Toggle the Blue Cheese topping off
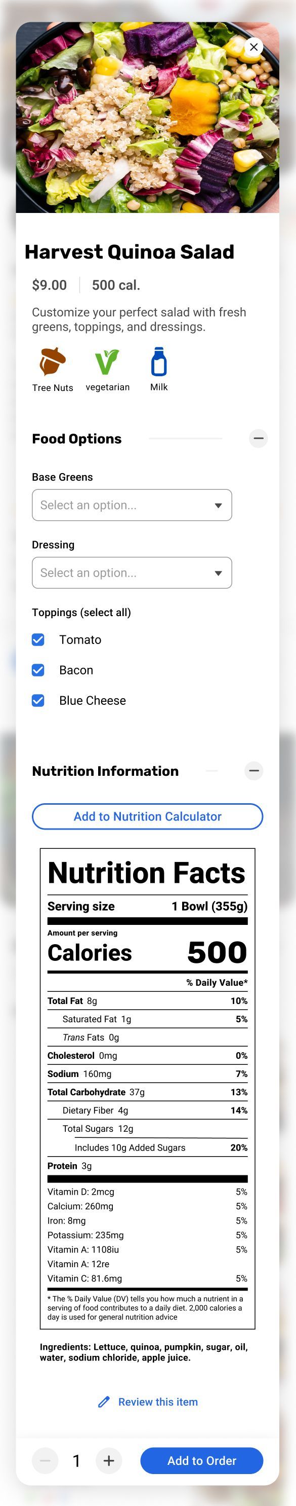 pyautogui.click(x=38, y=700)
